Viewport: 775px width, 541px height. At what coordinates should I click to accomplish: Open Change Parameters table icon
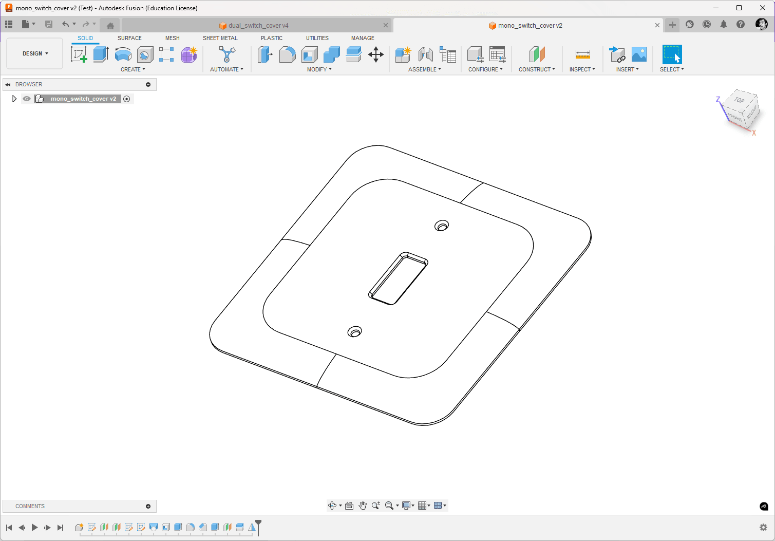click(497, 54)
